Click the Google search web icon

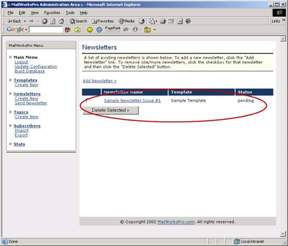pos(68,30)
